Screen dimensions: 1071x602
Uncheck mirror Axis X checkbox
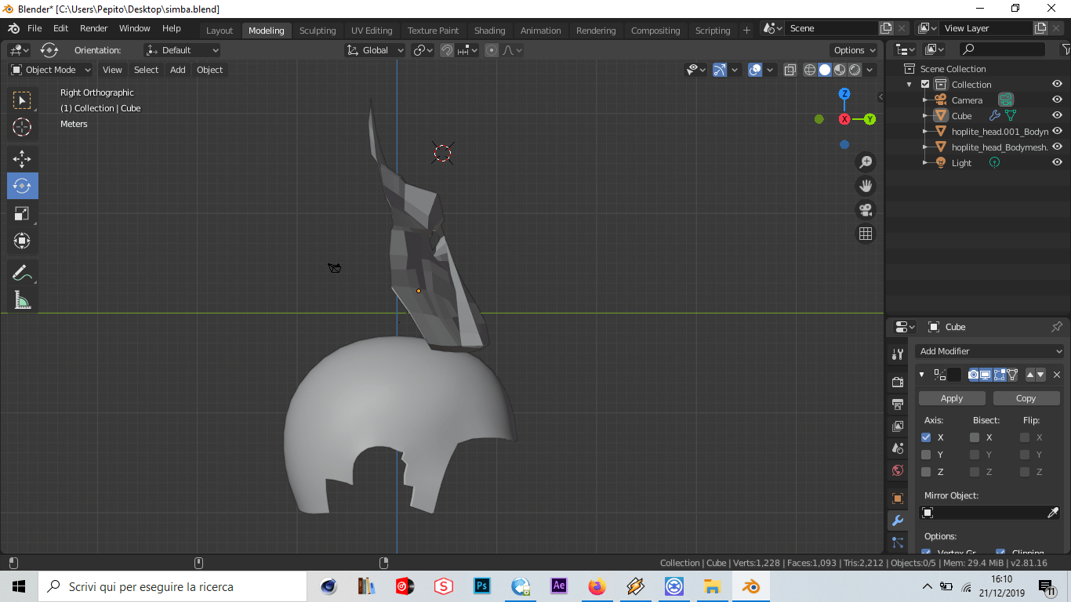pyautogui.click(x=926, y=437)
